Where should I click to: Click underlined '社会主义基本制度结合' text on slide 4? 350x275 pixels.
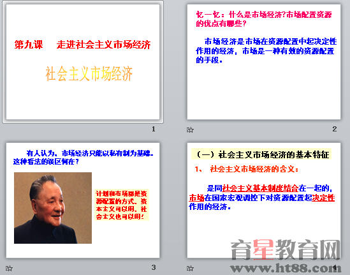tap(260, 188)
